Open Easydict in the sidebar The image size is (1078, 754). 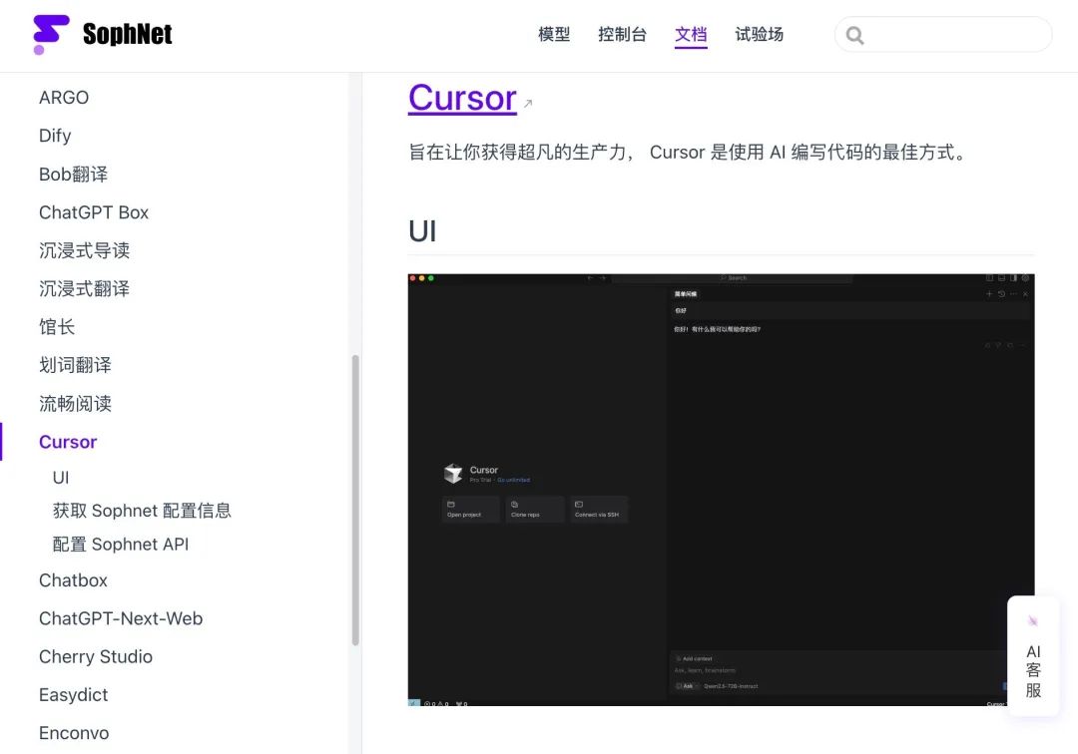(74, 695)
